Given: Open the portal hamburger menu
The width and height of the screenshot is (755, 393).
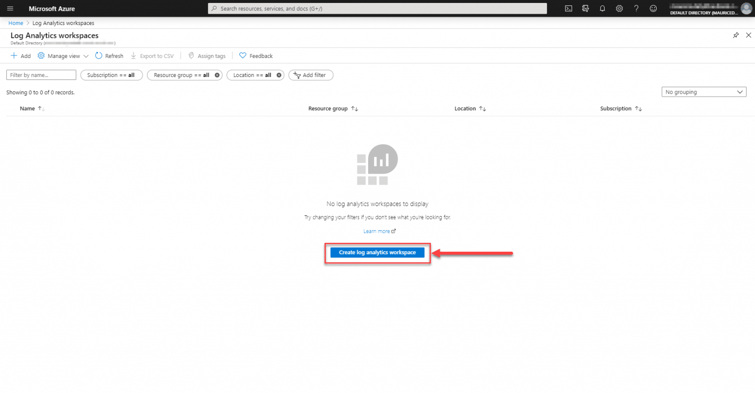Looking at the screenshot, I should point(10,8).
